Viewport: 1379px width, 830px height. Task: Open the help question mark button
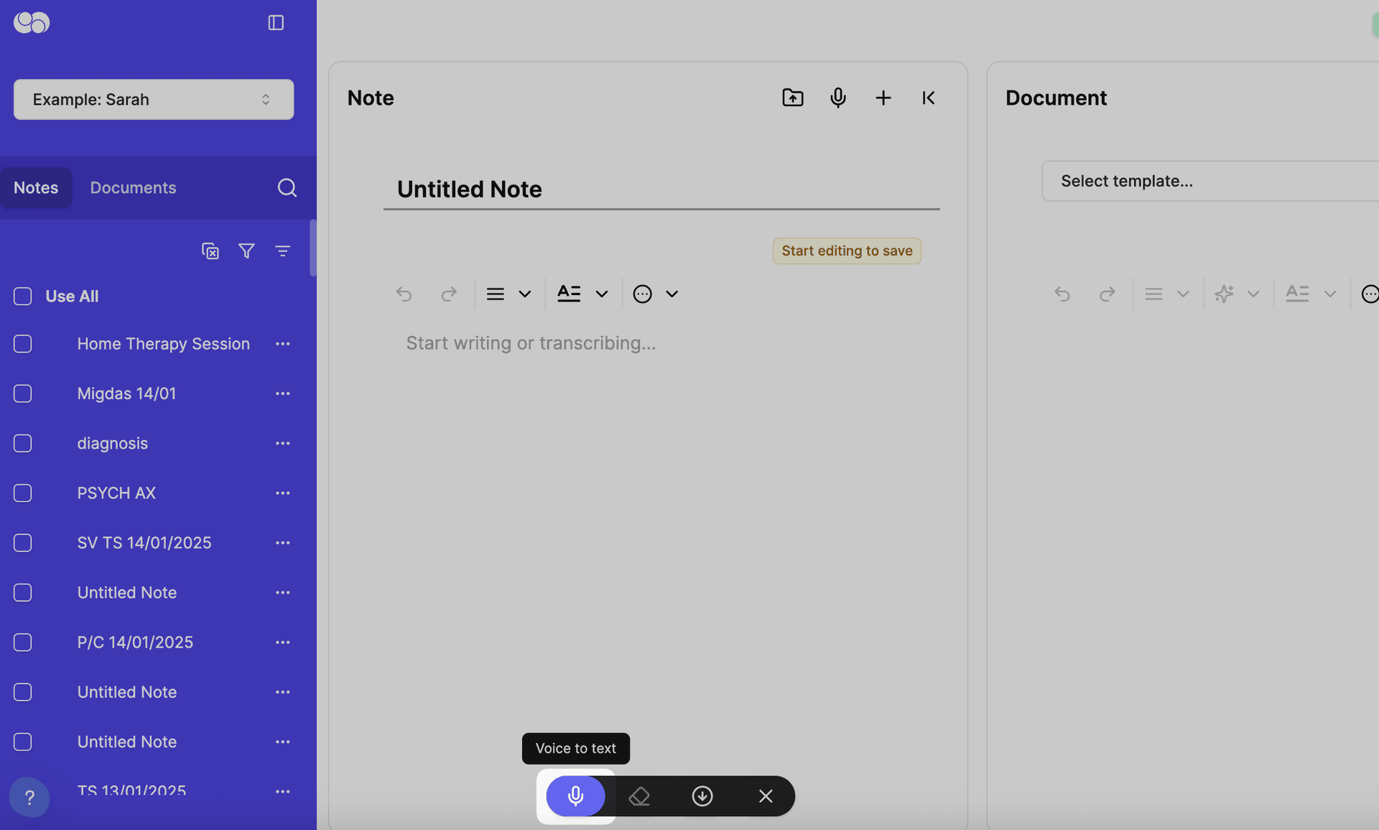(29, 797)
